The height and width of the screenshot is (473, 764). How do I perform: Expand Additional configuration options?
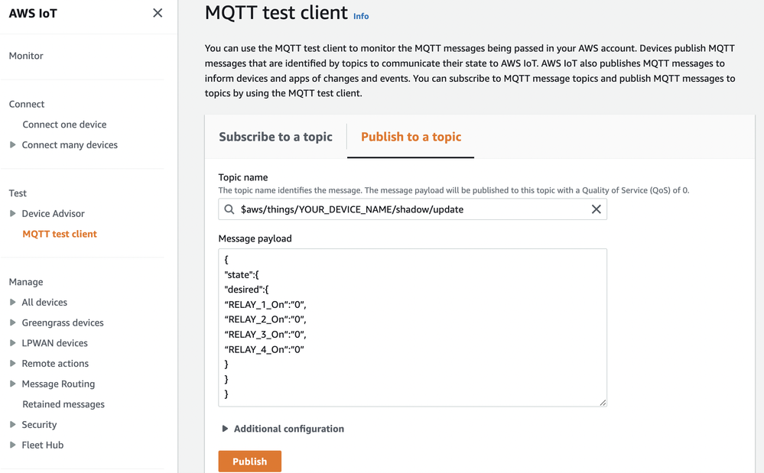(283, 429)
